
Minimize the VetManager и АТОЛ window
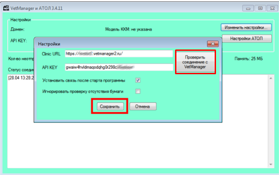point(248,8)
